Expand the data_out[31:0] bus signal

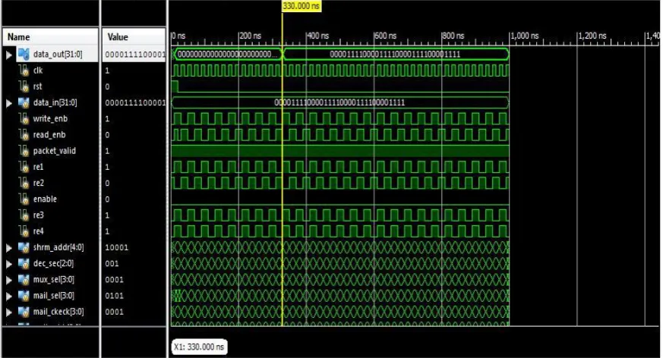[x=9, y=55]
